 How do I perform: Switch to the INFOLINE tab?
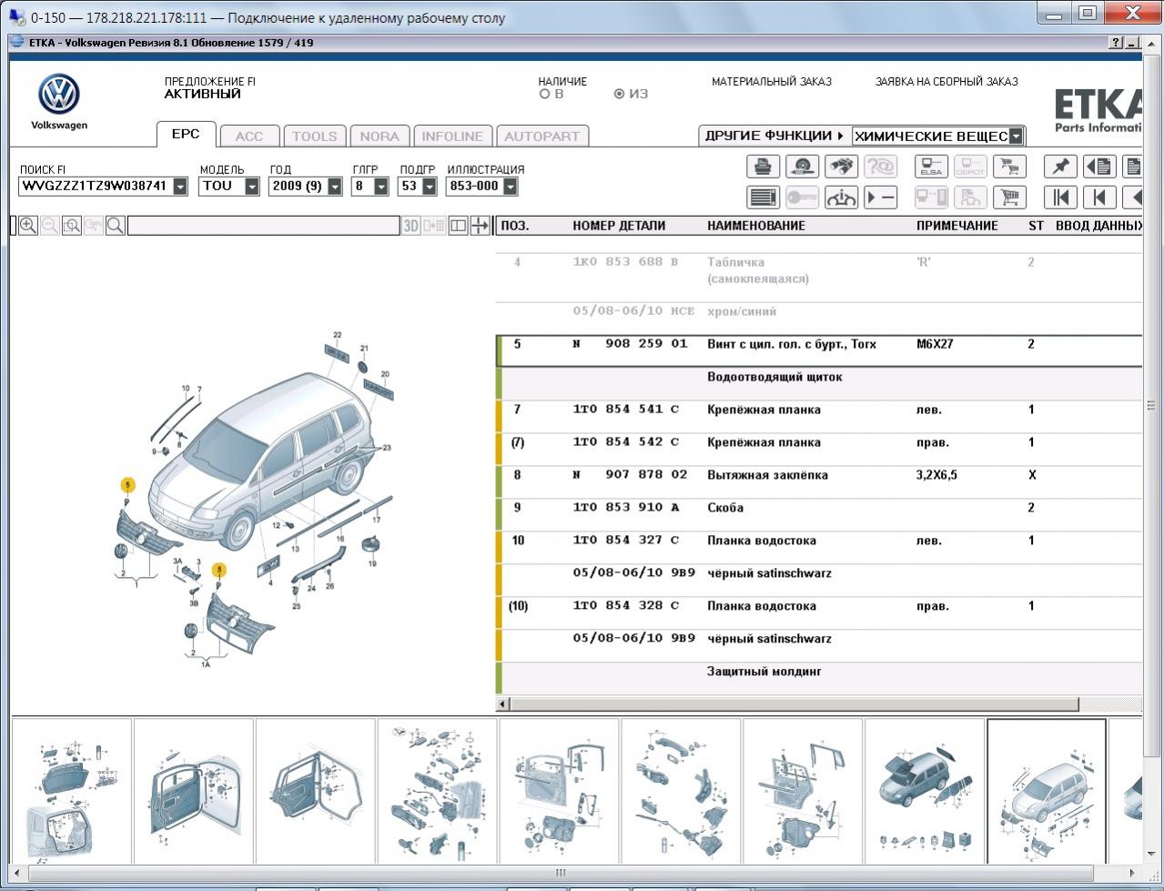[452, 137]
